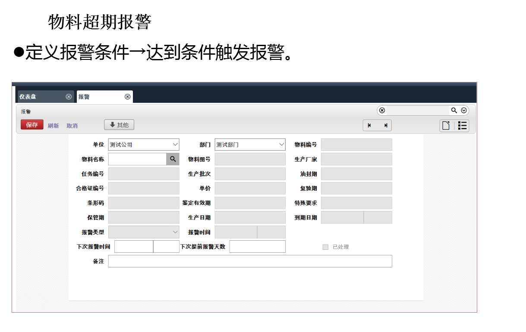Open the 其他 menu button

[x=119, y=124]
